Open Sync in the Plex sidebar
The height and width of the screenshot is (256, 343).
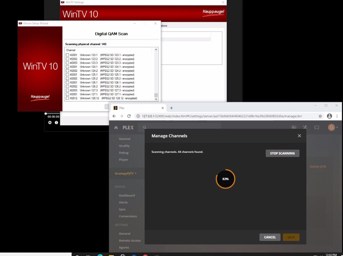pos(122,210)
